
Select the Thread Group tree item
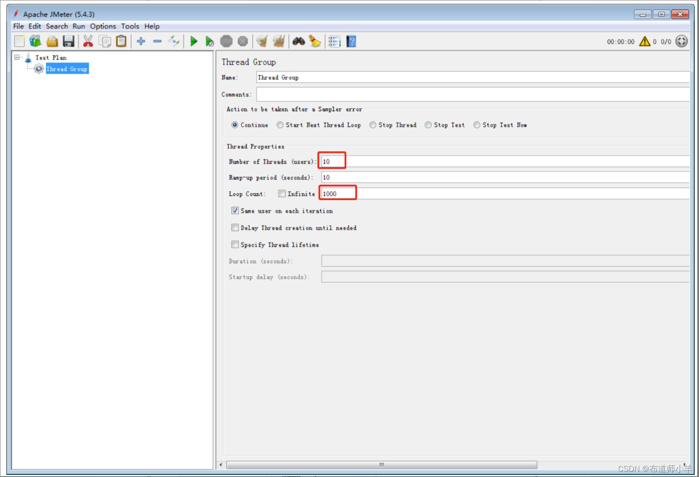67,69
